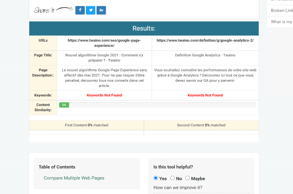
Task: Select the No radio button
Action: click(x=172, y=178)
